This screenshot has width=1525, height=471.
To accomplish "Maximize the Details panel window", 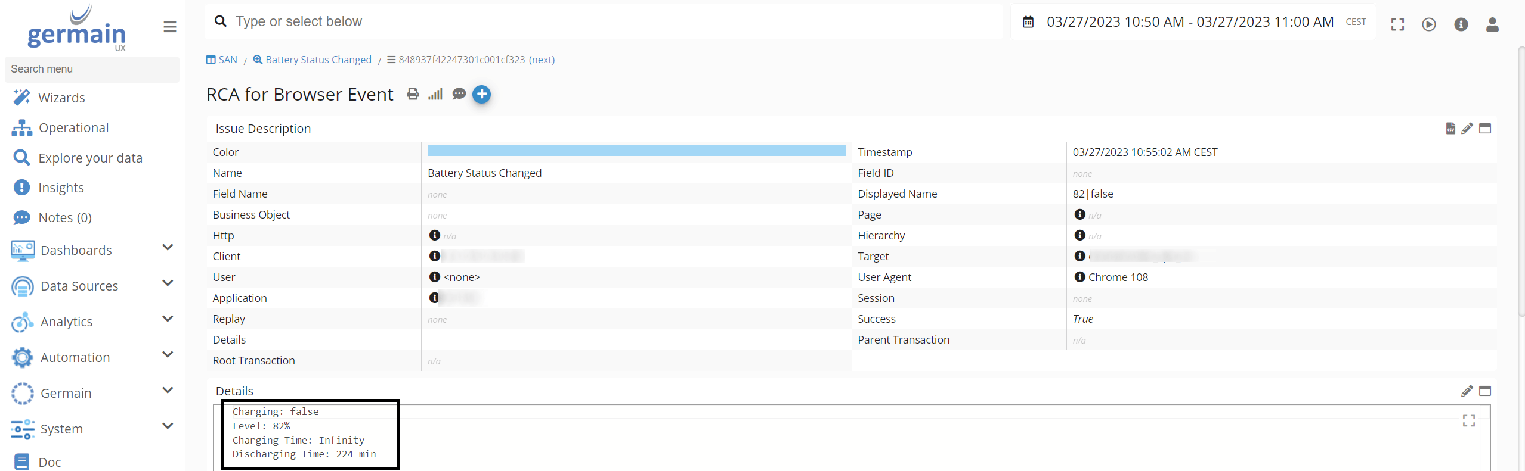I will (x=1485, y=391).
